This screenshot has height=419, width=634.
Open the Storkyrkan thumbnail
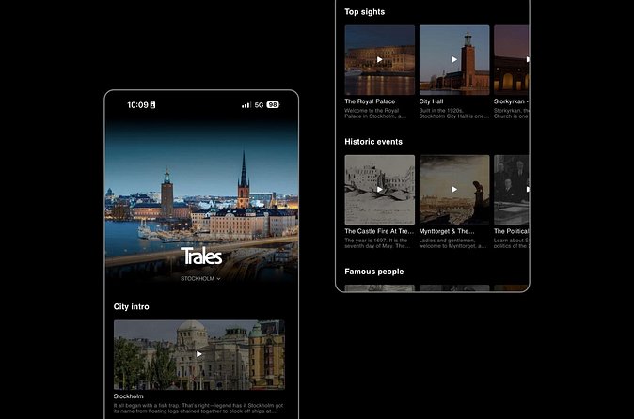pos(511,60)
